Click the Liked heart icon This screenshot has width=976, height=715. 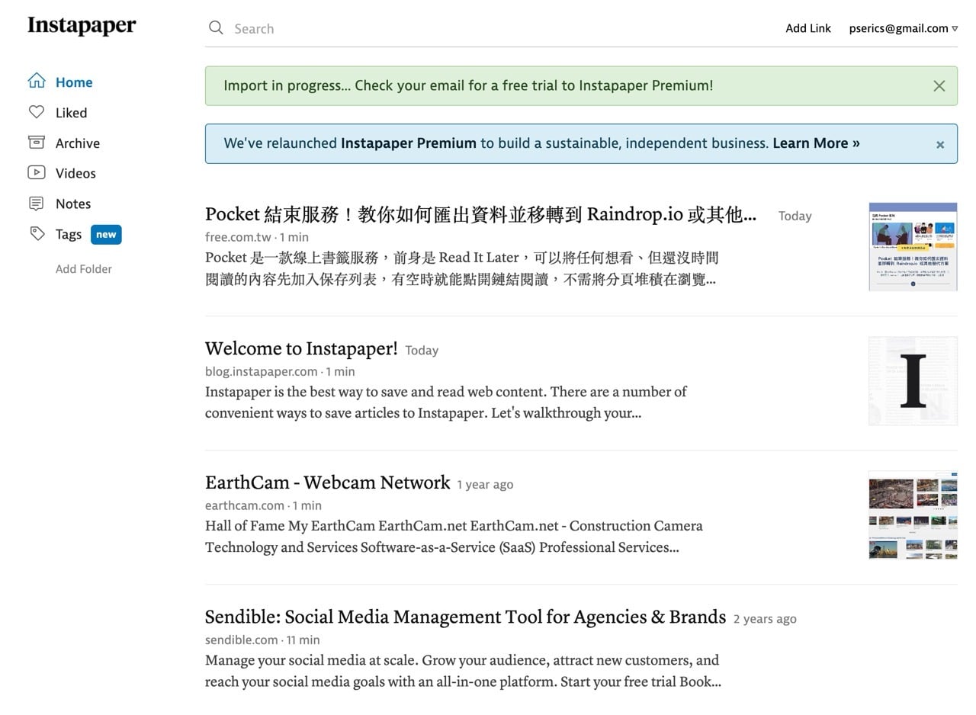coord(37,112)
